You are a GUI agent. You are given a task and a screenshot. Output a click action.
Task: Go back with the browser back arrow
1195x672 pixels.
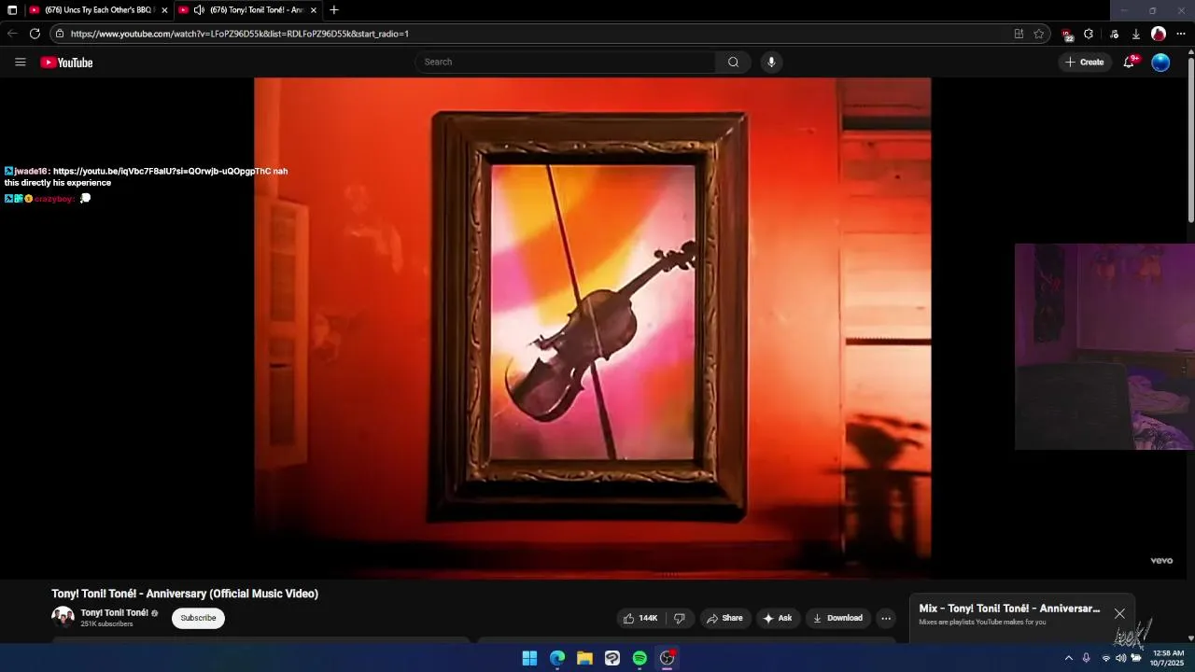[x=12, y=34]
